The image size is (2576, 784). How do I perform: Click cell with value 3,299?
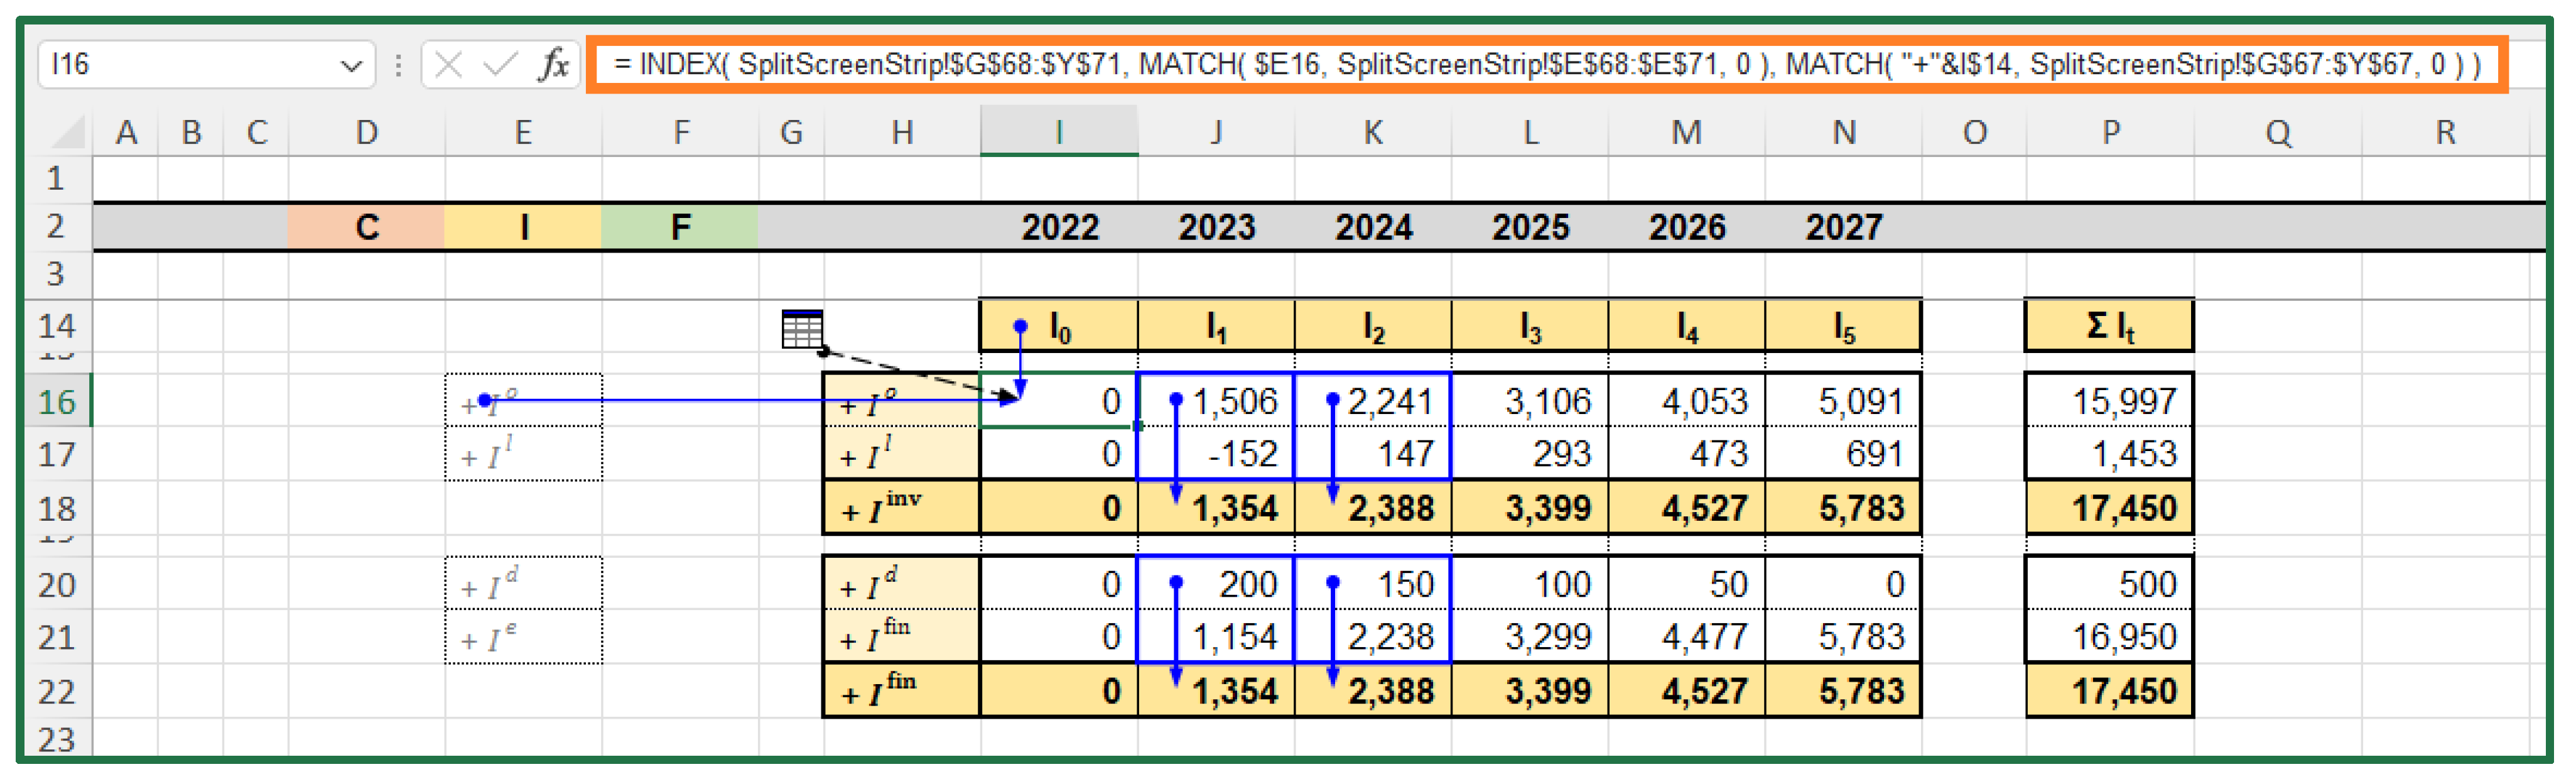click(1530, 637)
